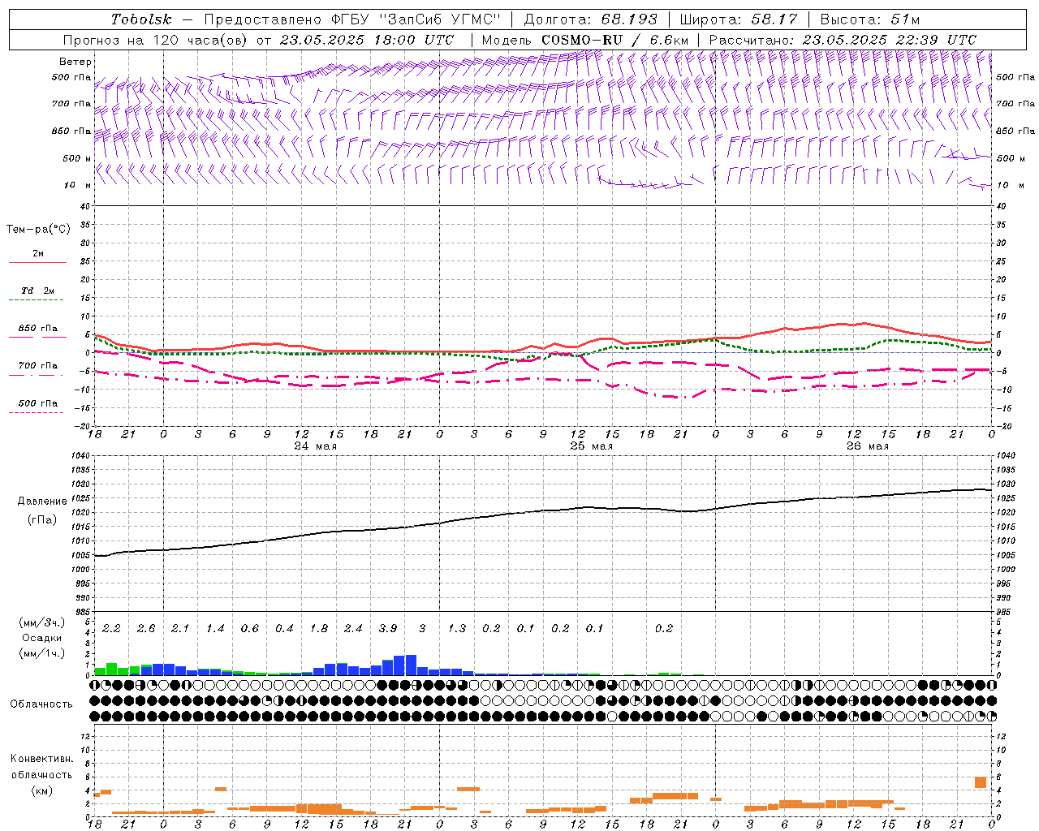Screen dimensions: 1039x831
Task: Click the 3.9 three-hour precipitation value
Action: (388, 629)
